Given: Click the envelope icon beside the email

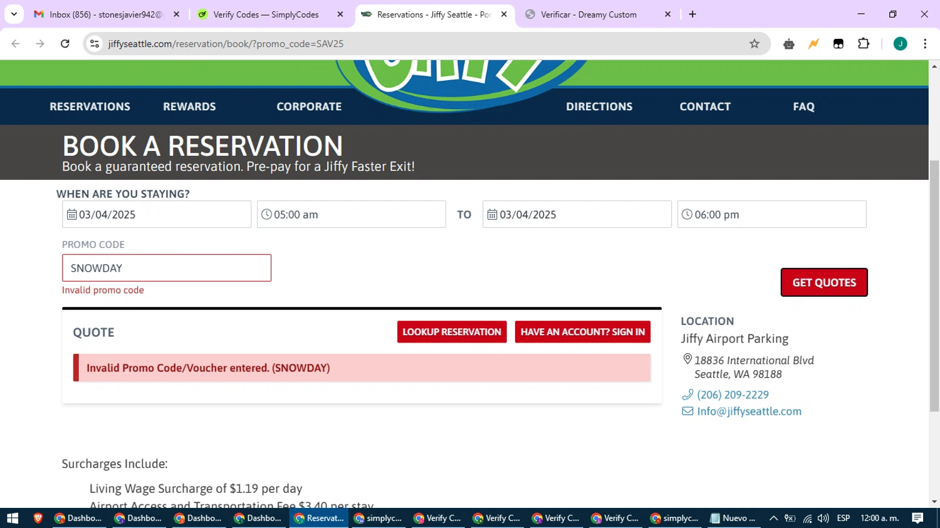Looking at the screenshot, I should (x=687, y=412).
